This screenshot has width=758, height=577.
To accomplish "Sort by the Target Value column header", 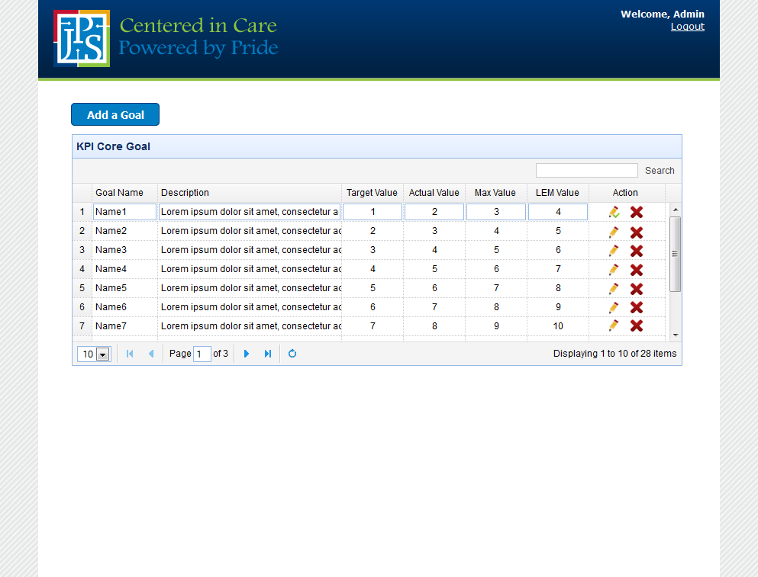I will click(x=373, y=193).
